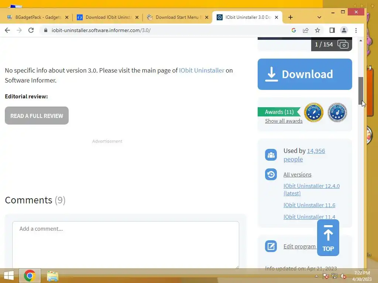Open the Windows Start button
Viewport: 378px width, 283px height.
pos(9,276)
